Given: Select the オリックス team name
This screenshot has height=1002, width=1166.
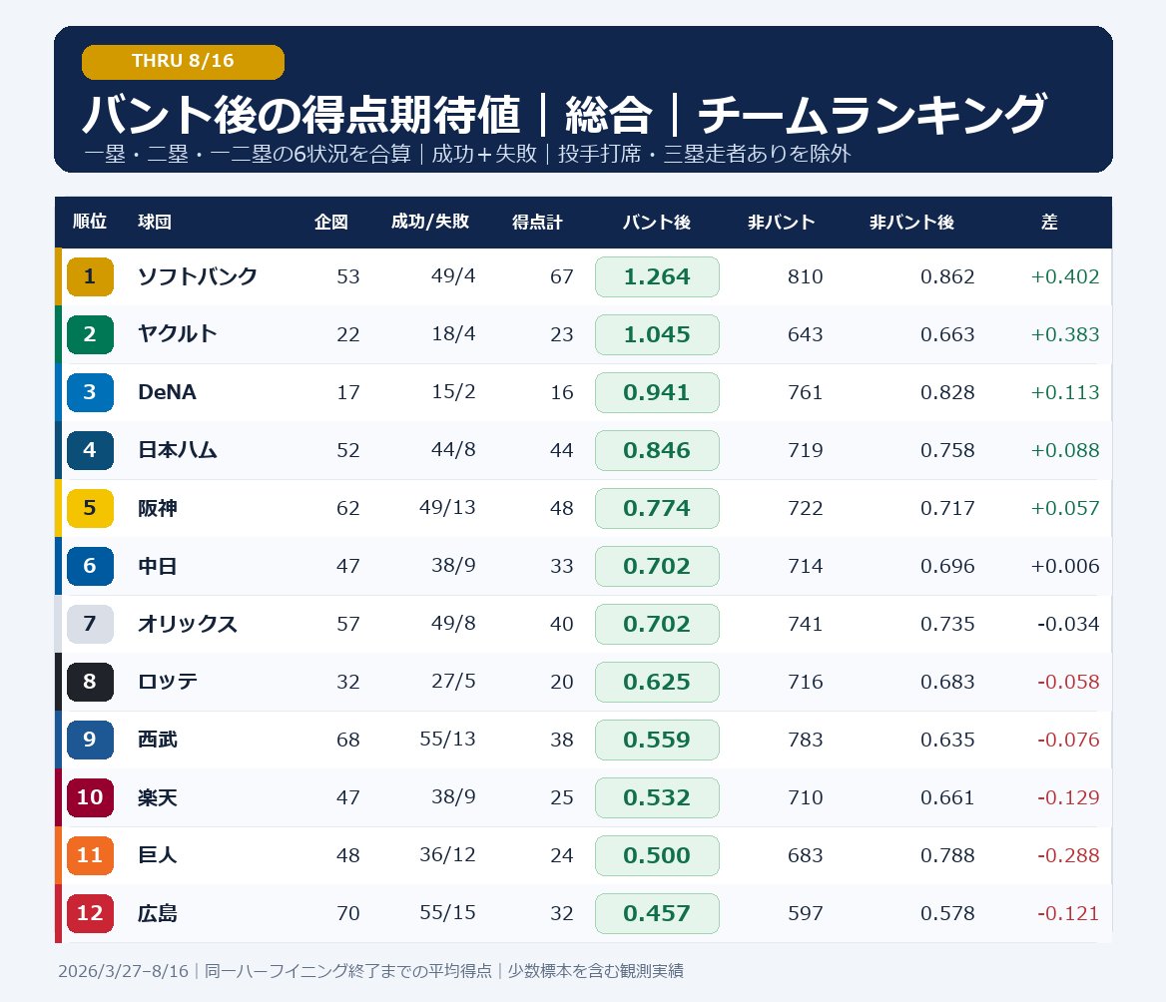Looking at the screenshot, I should tap(188, 624).
